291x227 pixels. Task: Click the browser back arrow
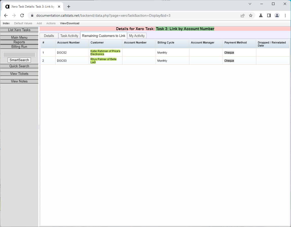click(6, 15)
